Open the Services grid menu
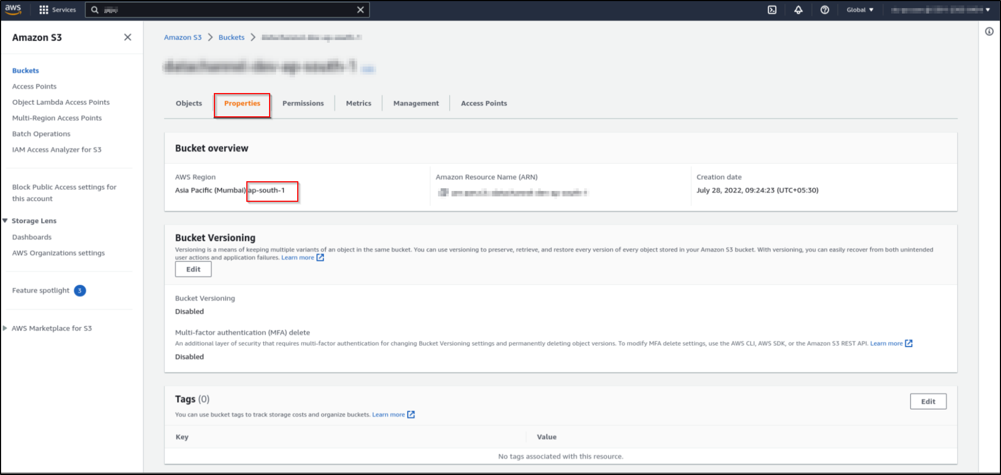 tap(57, 10)
